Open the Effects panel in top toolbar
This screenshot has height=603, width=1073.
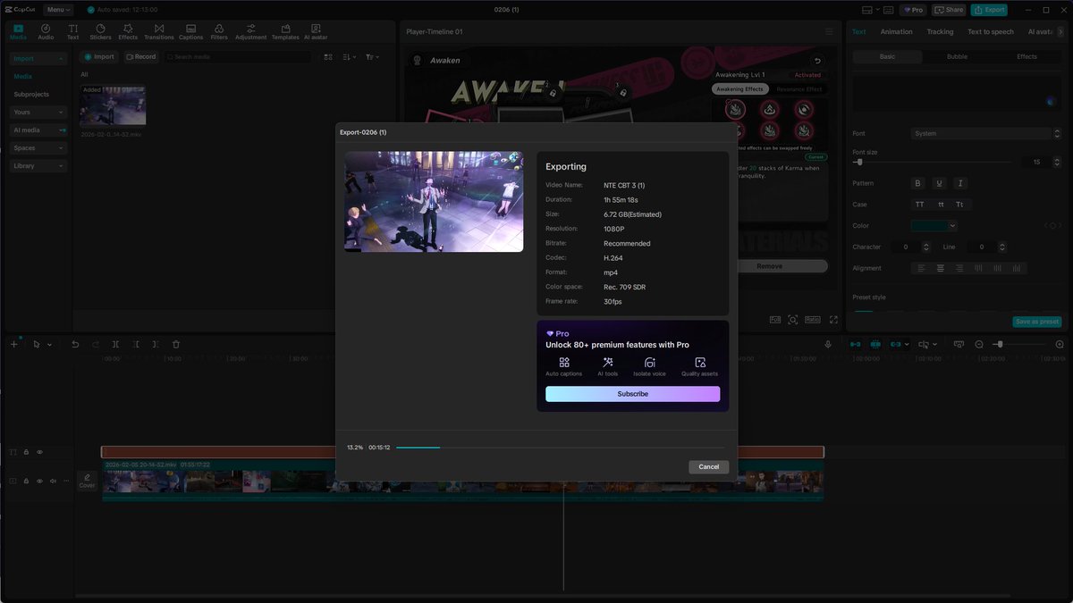point(128,32)
